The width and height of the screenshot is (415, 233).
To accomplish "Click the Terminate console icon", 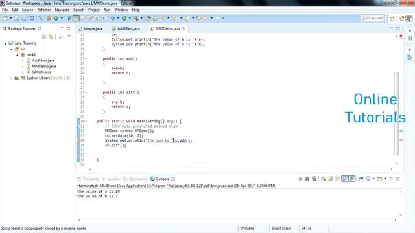I will (x=300, y=179).
